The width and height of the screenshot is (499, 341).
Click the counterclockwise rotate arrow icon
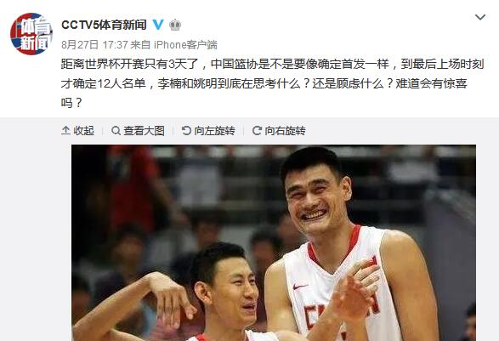[x=186, y=131]
